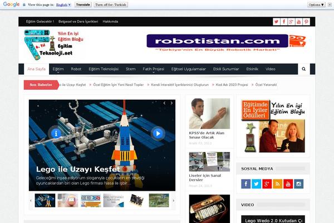This screenshot has width=334, height=223.
Task: Open the Options dropdown in translate bar
Action: coord(316,4)
